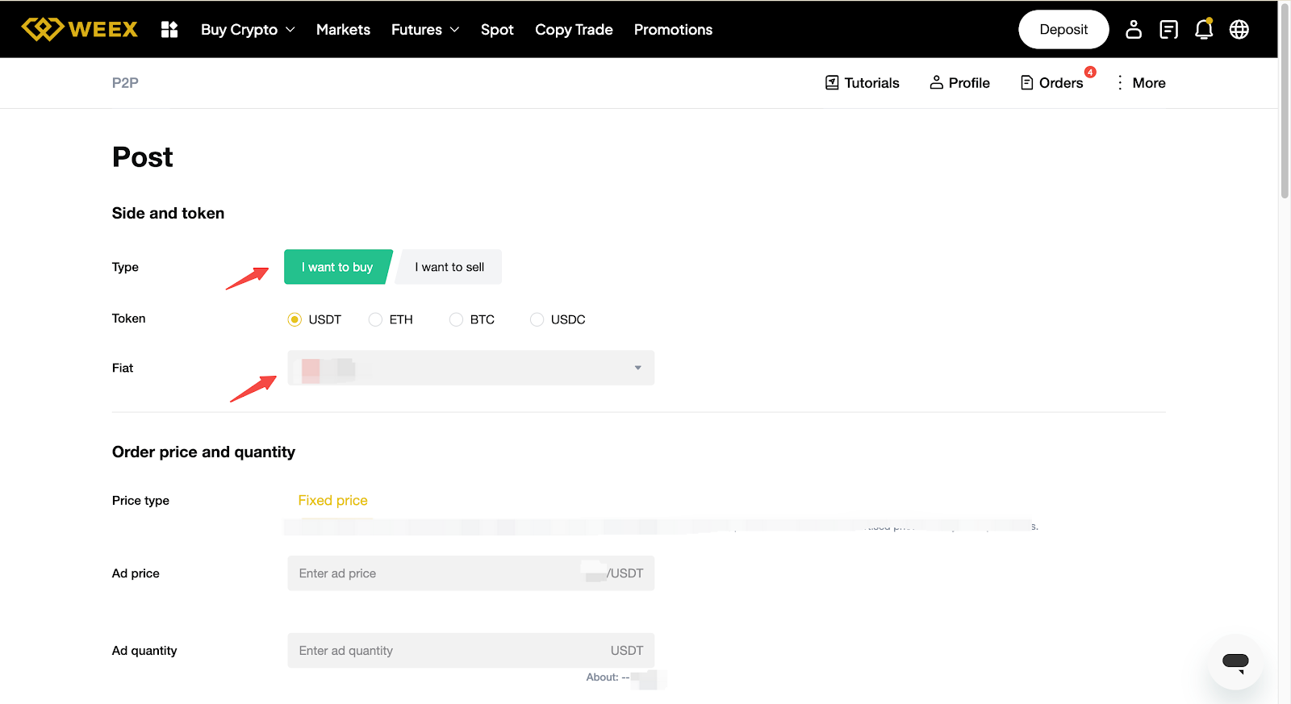This screenshot has width=1291, height=704.
Task: Open the apps grid icon
Action: point(169,29)
